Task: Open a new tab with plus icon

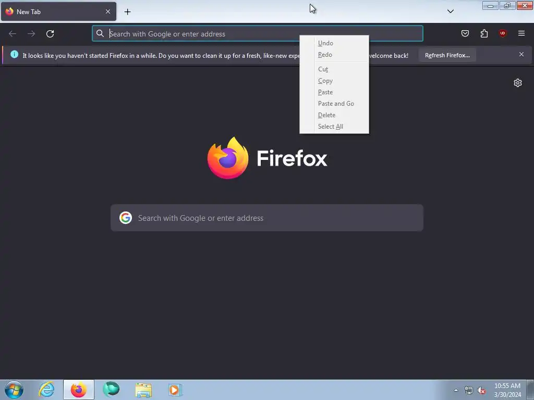Action: pos(127,12)
